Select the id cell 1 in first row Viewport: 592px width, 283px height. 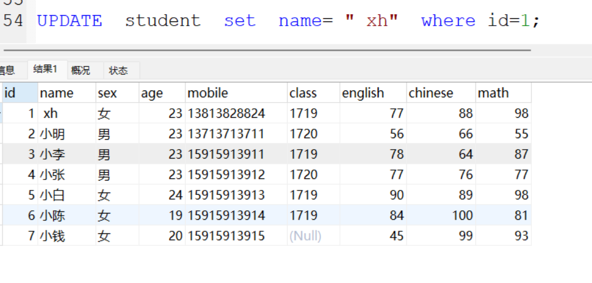click(20, 114)
